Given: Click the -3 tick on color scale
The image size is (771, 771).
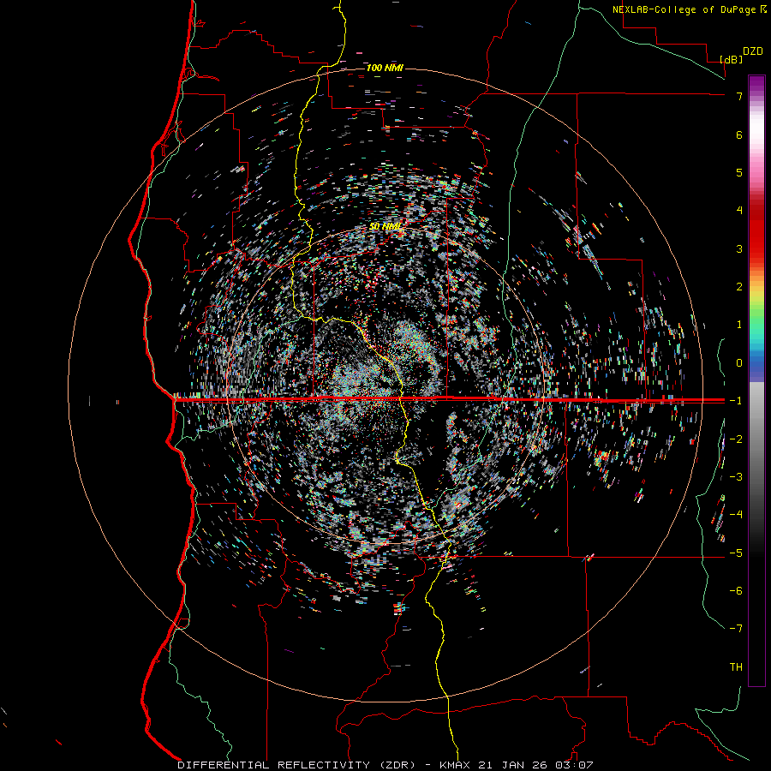Looking at the screenshot, I should [736, 477].
